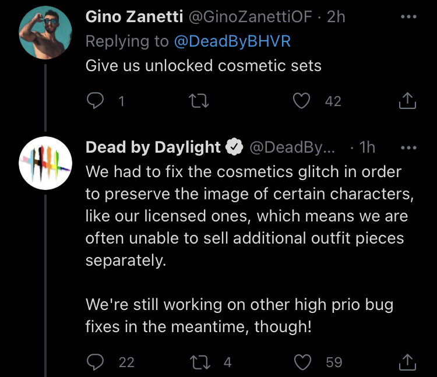
Task: Reply to Dead by Daylight's tweet
Action: [x=96, y=362]
